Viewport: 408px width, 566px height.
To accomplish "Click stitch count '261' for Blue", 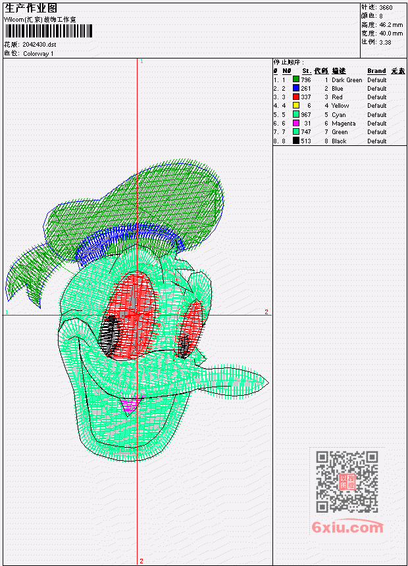I will point(306,89).
